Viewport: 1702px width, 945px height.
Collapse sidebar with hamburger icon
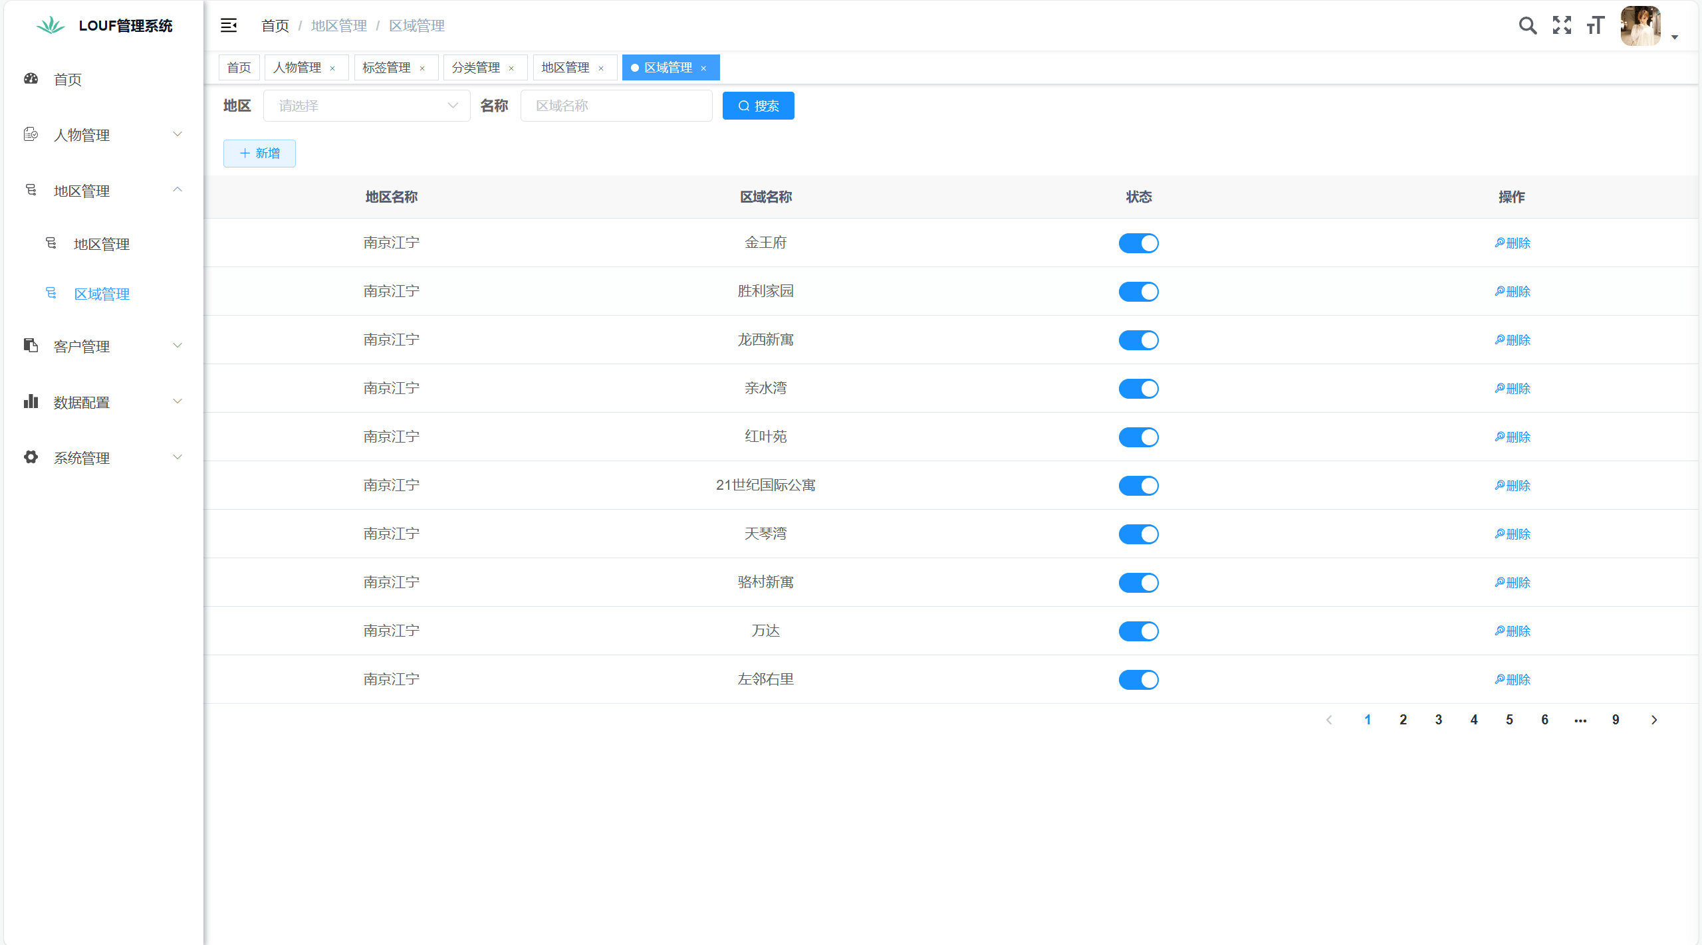(x=229, y=25)
